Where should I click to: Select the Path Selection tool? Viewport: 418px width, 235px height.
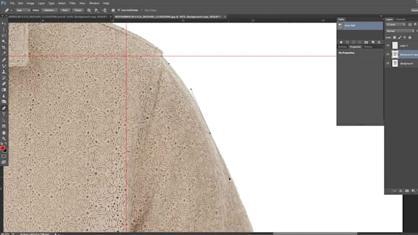pos(4,120)
